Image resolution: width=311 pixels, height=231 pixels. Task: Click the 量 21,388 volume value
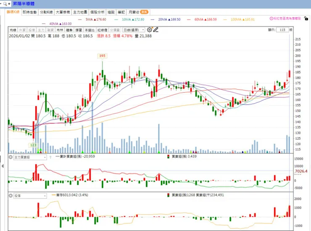tap(143, 36)
